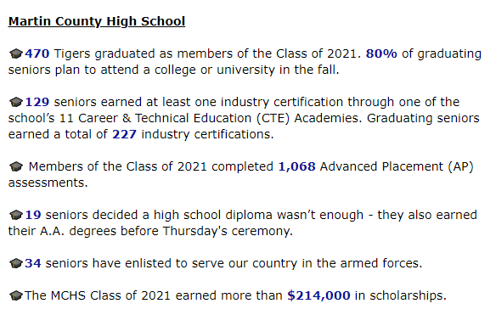Image resolution: width=496 pixels, height=326 pixels.
Task: Click the bold blue 34 number
Action: coord(33,263)
